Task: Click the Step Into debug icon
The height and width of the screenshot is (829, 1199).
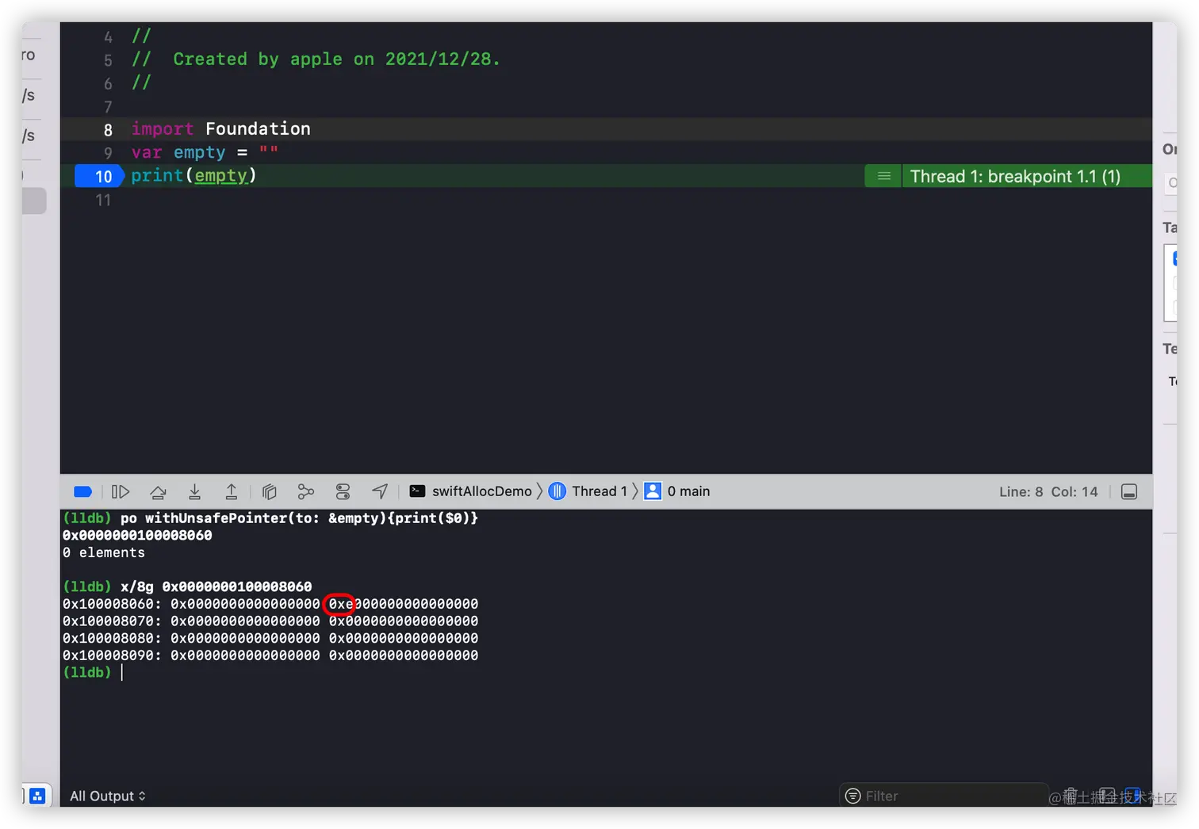Action: click(194, 491)
